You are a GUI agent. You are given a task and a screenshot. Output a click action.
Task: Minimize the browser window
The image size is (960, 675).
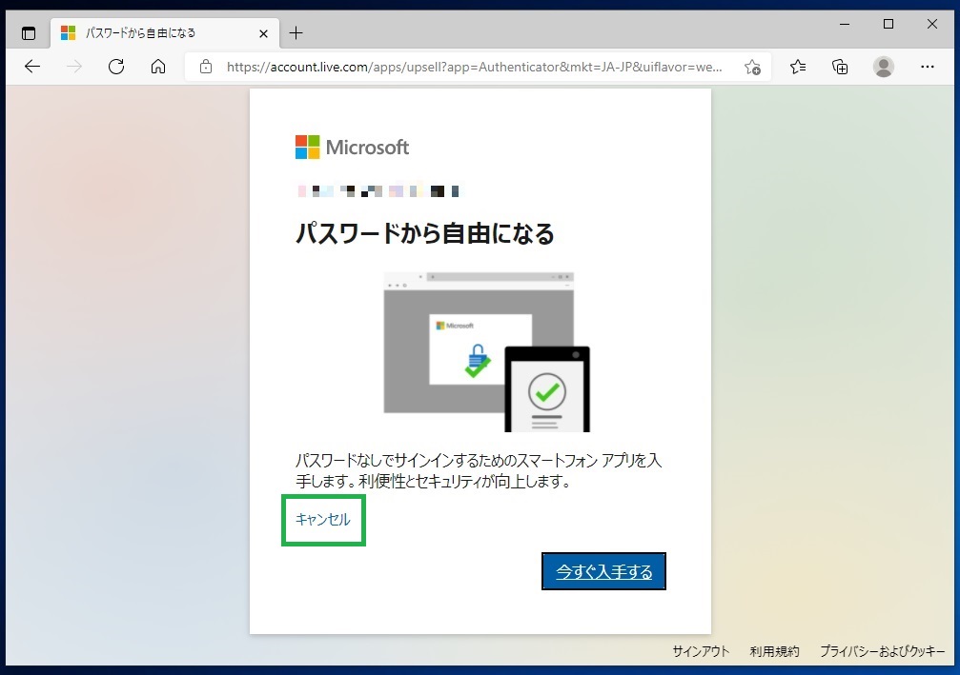845,24
